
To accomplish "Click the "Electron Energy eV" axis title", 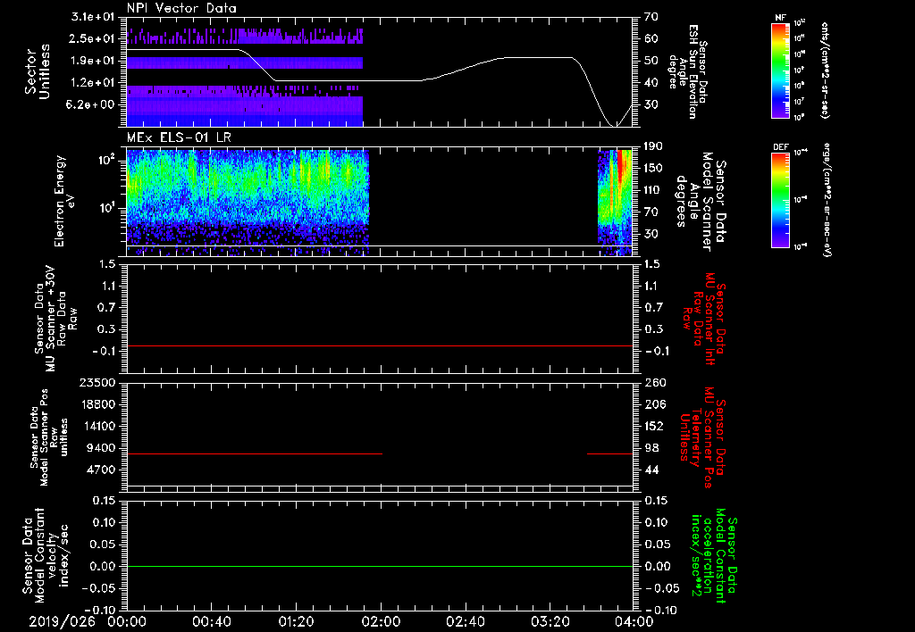I will click(x=64, y=201).
